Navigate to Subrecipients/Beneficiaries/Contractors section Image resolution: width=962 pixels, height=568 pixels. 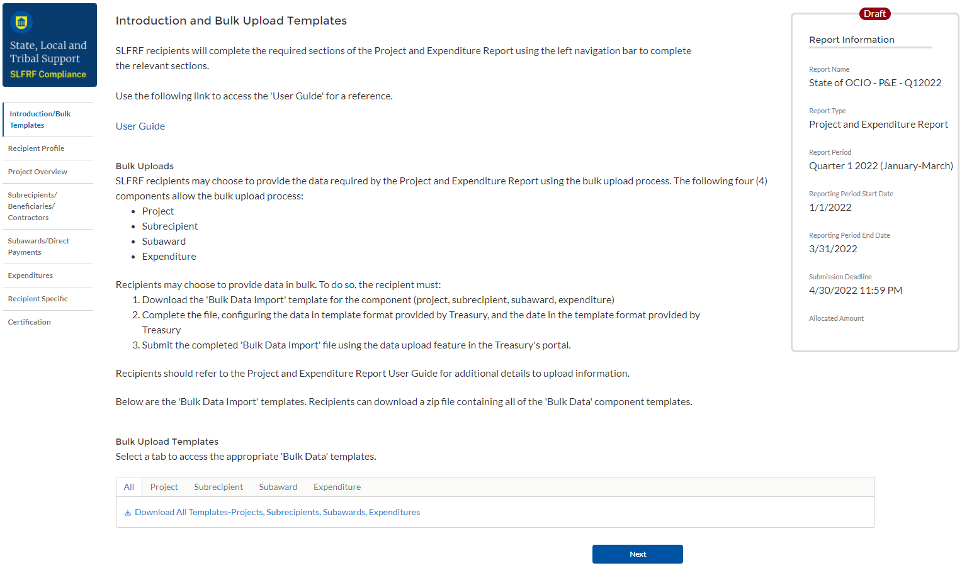[x=33, y=206]
